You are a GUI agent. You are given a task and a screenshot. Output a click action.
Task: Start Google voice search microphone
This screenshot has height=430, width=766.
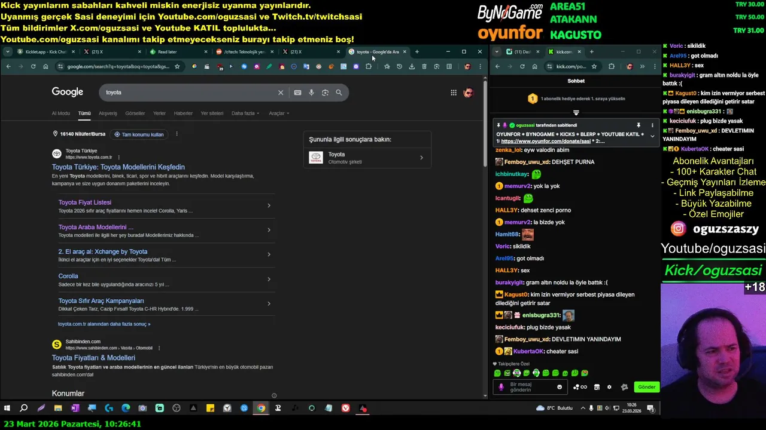[x=311, y=93]
